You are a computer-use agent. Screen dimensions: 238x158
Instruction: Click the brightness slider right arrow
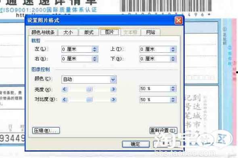pos(113,89)
